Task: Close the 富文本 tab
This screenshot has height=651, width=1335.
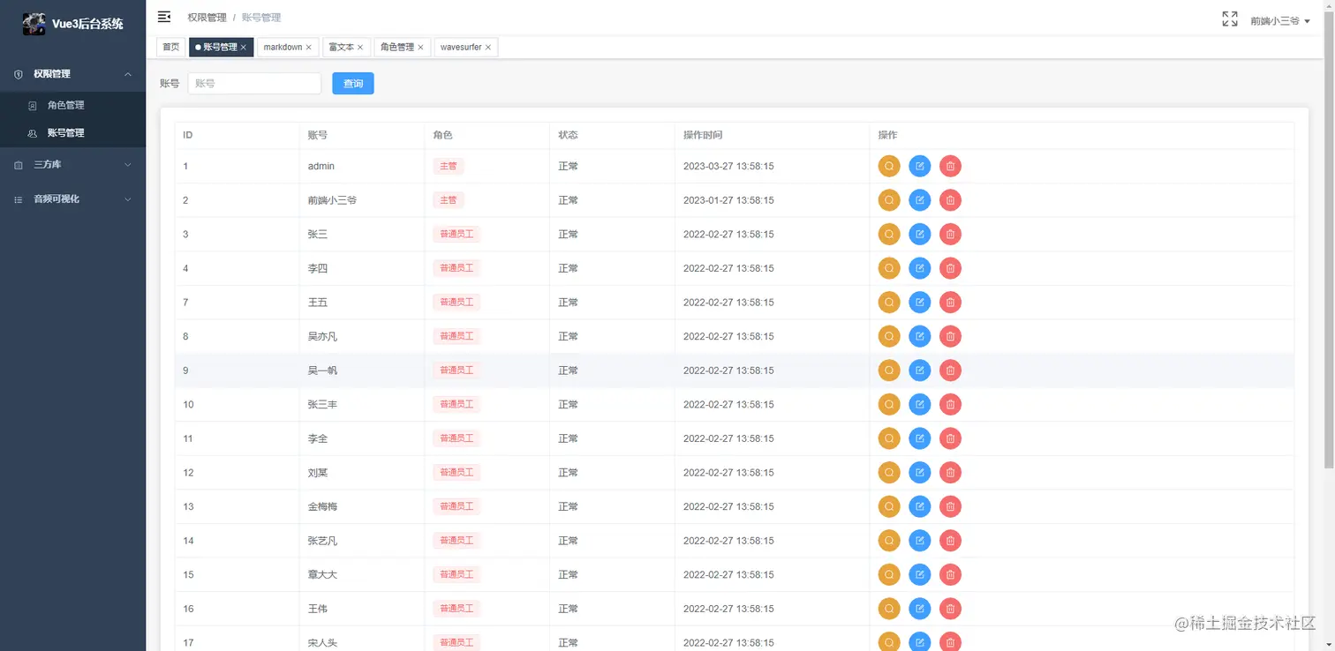Action: click(x=360, y=48)
